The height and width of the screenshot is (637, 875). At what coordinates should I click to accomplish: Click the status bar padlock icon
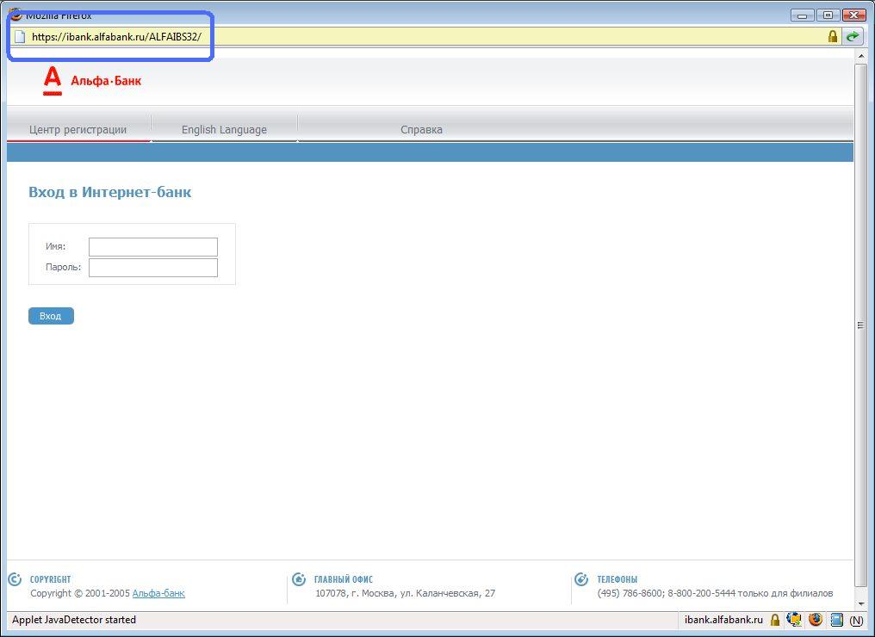tap(774, 620)
